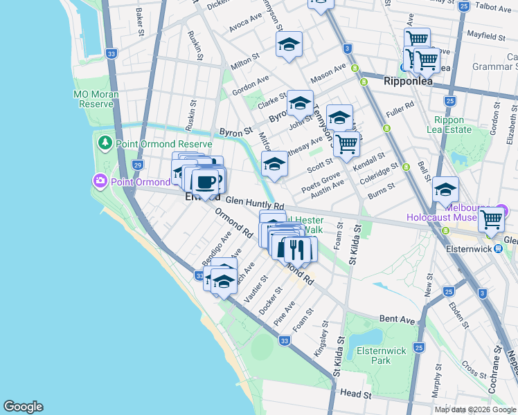
Task: Click the Rippon Lea Estate label
Action: pos(449,124)
